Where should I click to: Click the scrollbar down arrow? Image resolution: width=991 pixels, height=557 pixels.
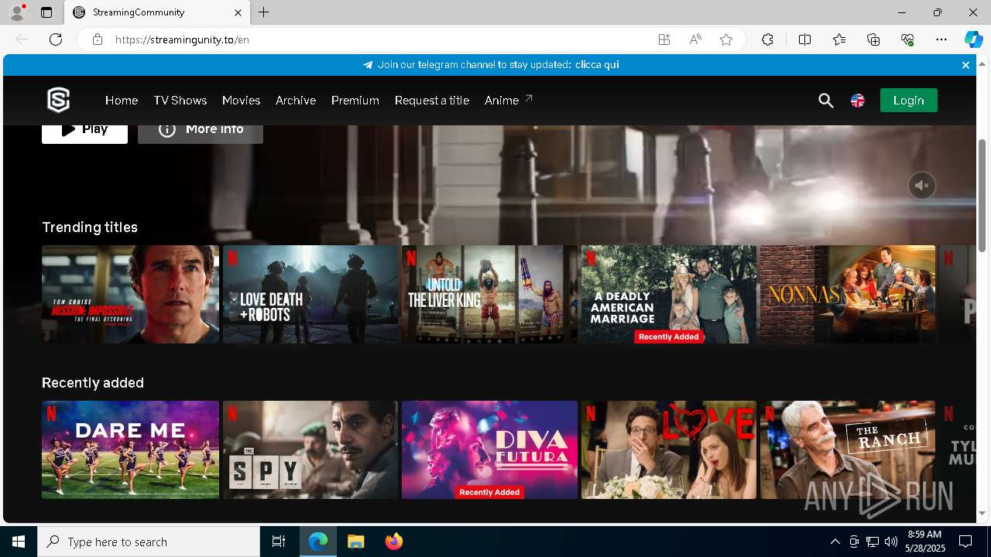982,513
